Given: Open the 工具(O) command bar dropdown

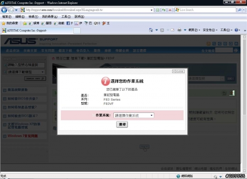Looking at the screenshot, I should (226, 30).
